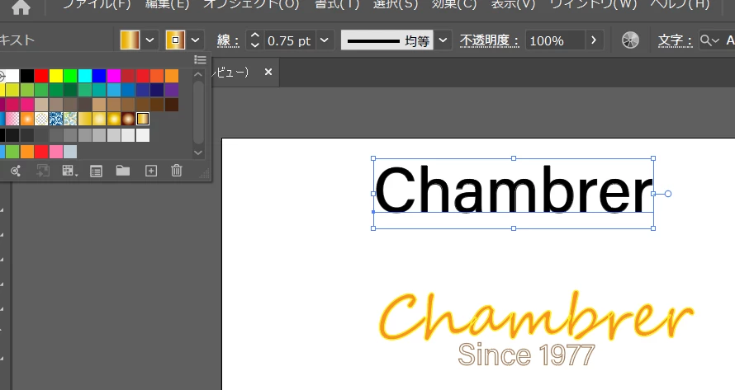Create a New Color Group folder
Image resolution: width=735 pixels, height=390 pixels.
click(x=123, y=171)
